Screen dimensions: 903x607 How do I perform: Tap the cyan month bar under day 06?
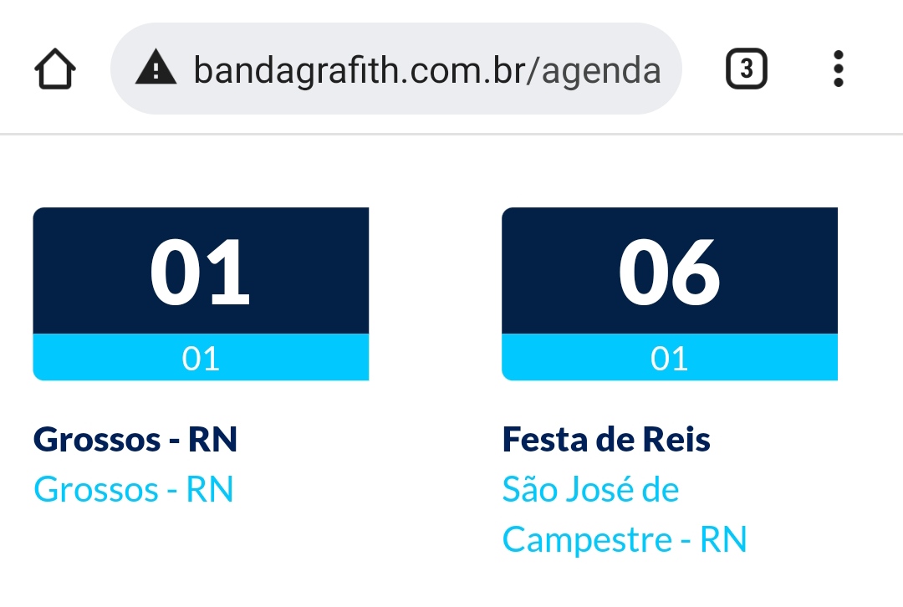tap(670, 357)
